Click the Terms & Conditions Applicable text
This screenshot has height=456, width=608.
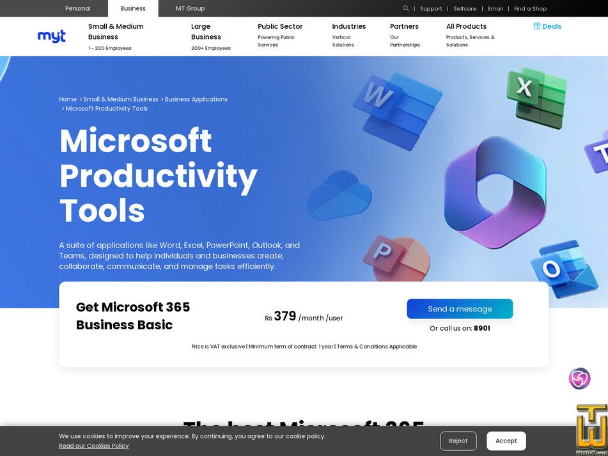pyautogui.click(x=377, y=347)
